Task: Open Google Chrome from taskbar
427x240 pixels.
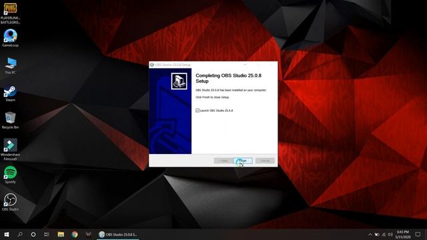Action: click(74, 234)
